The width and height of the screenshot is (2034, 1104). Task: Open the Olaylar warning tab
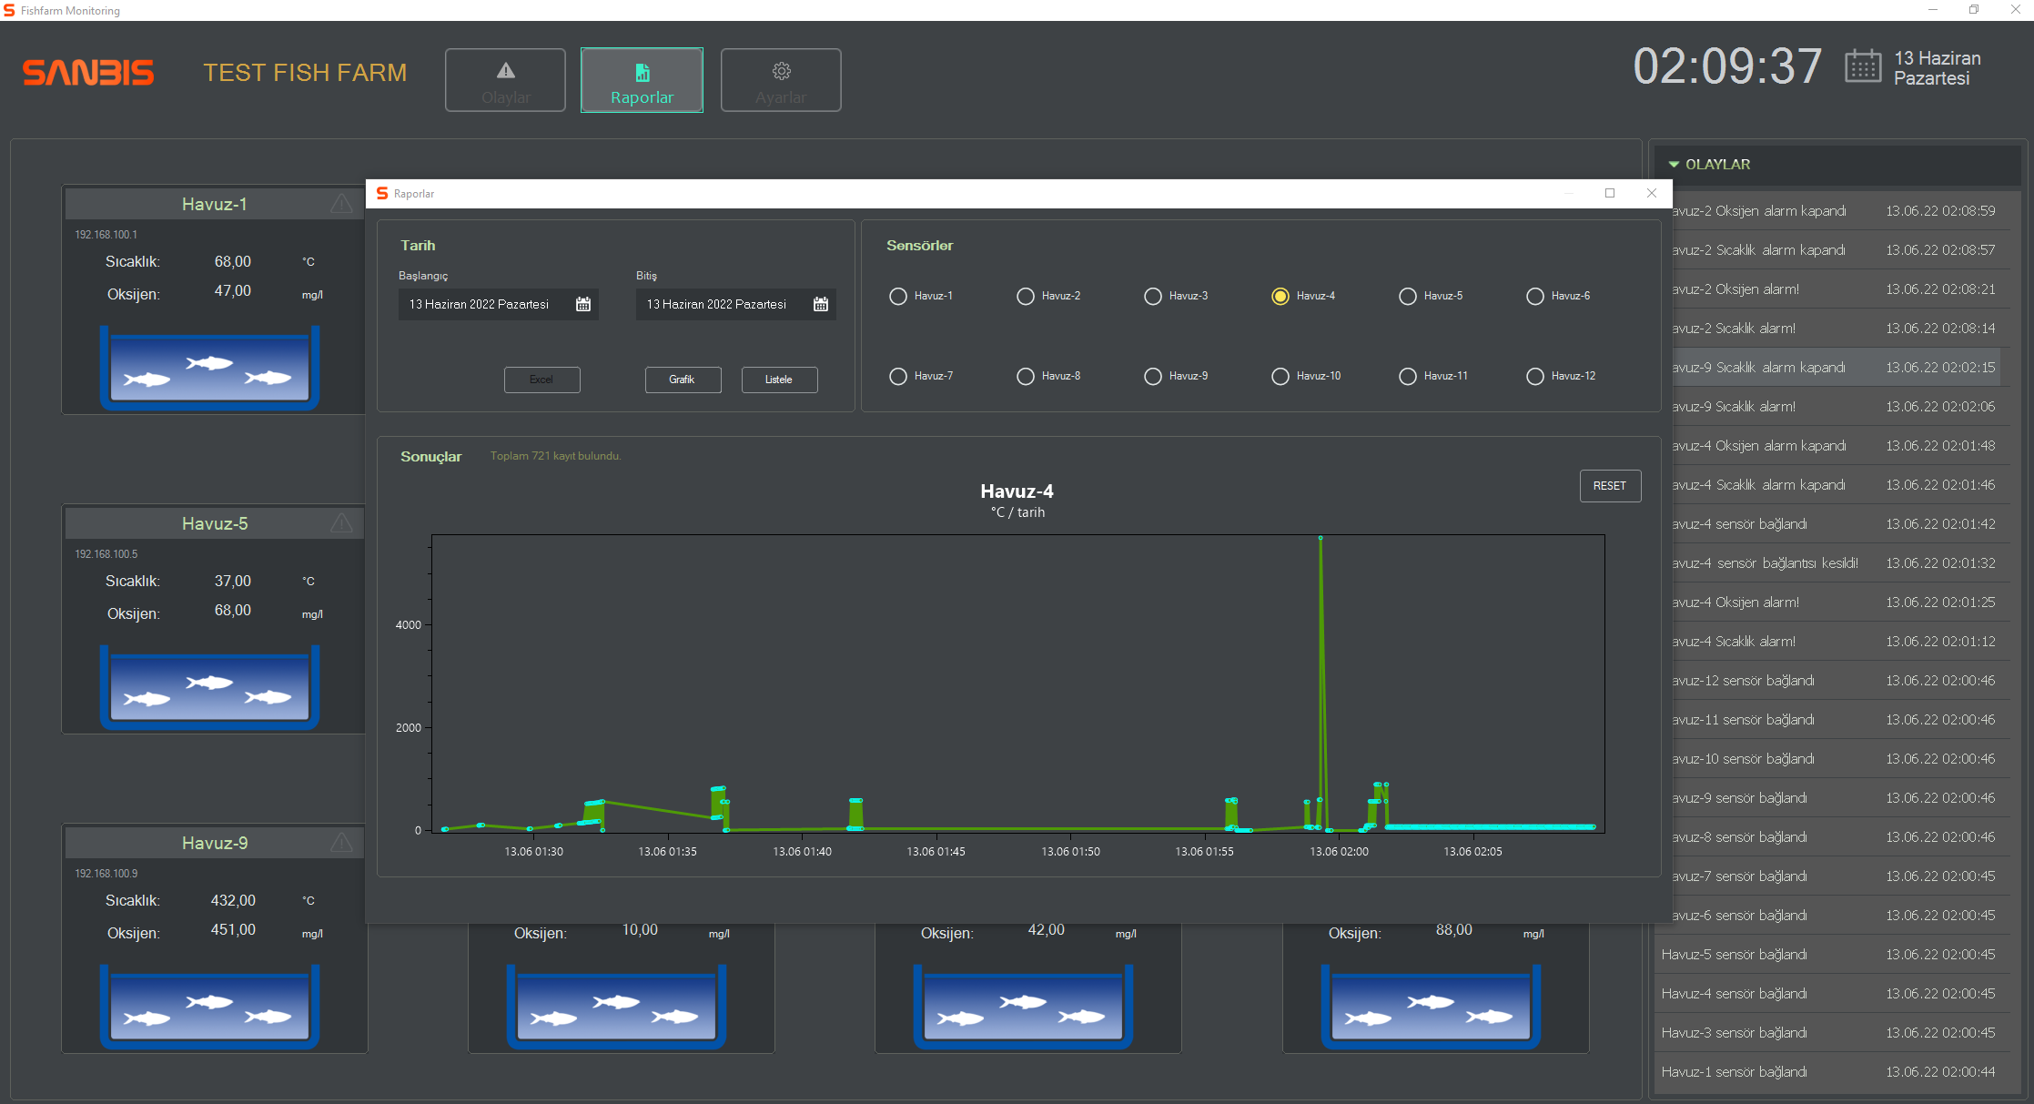pyautogui.click(x=505, y=80)
